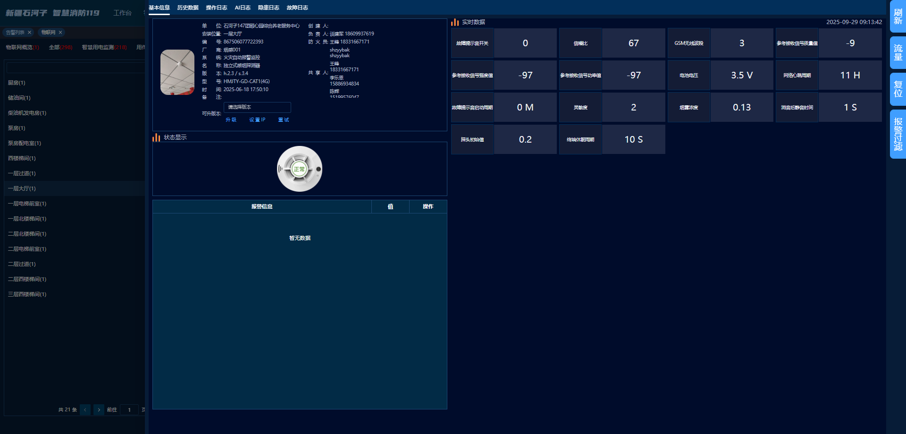Close the 物联网 tab with its X icon

[60, 33]
